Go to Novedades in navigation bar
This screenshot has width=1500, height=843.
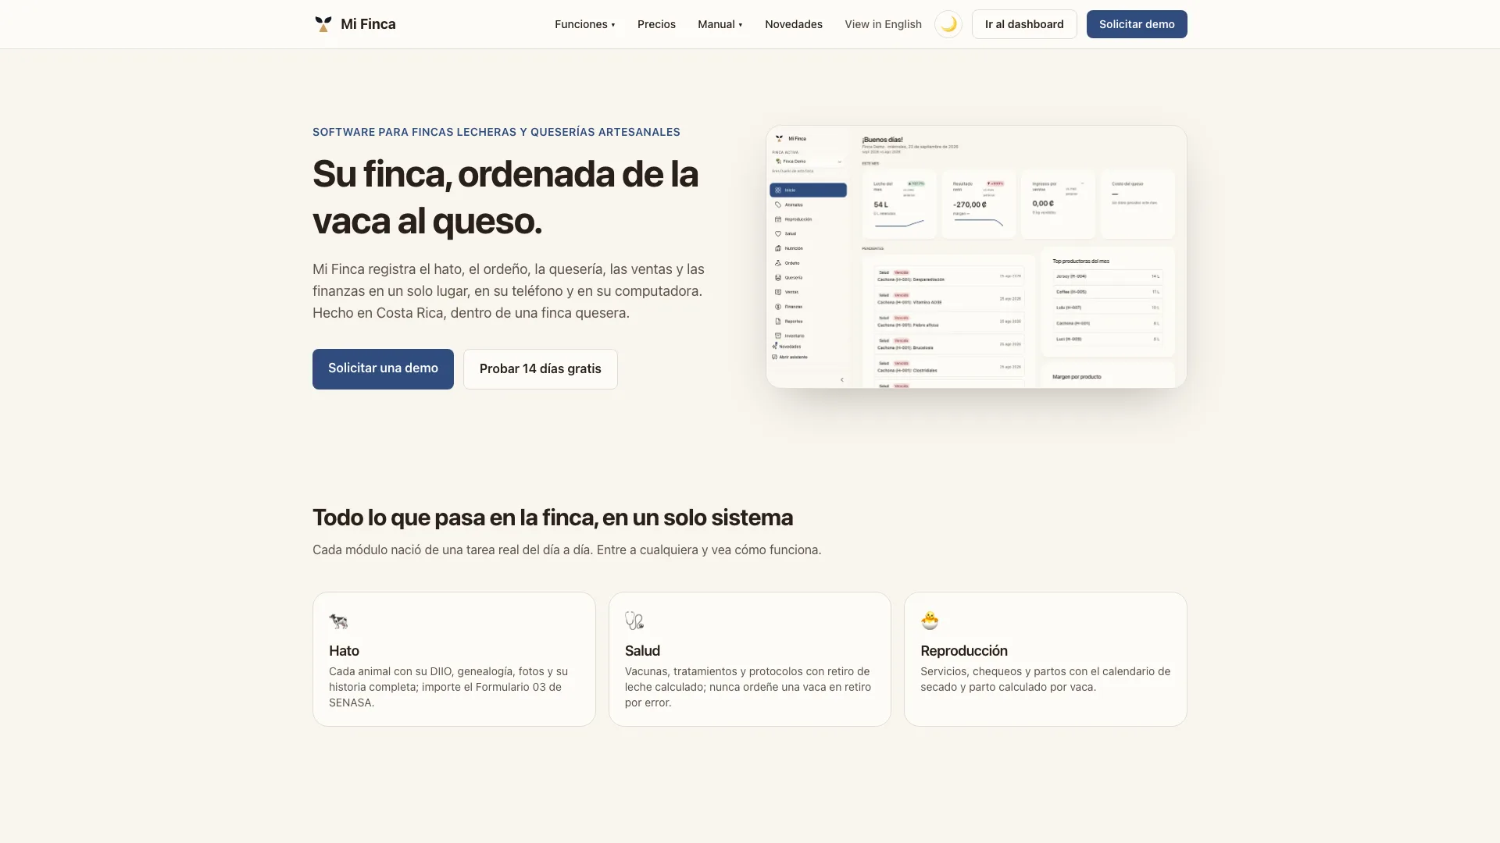(794, 24)
